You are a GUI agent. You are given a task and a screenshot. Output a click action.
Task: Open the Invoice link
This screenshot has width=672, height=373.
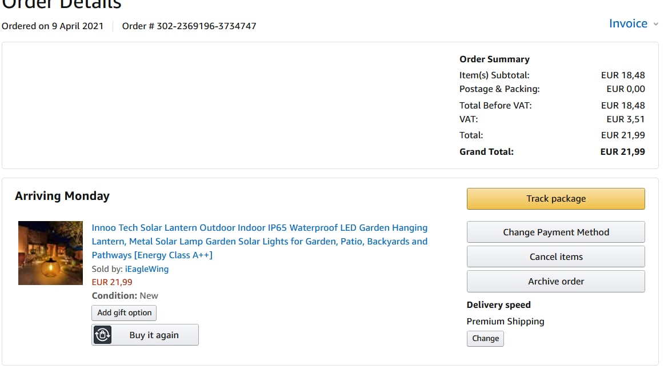coord(628,23)
